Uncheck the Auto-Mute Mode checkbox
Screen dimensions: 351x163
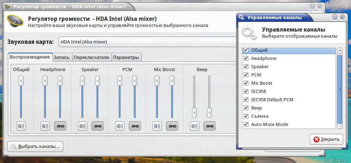(x=246, y=124)
